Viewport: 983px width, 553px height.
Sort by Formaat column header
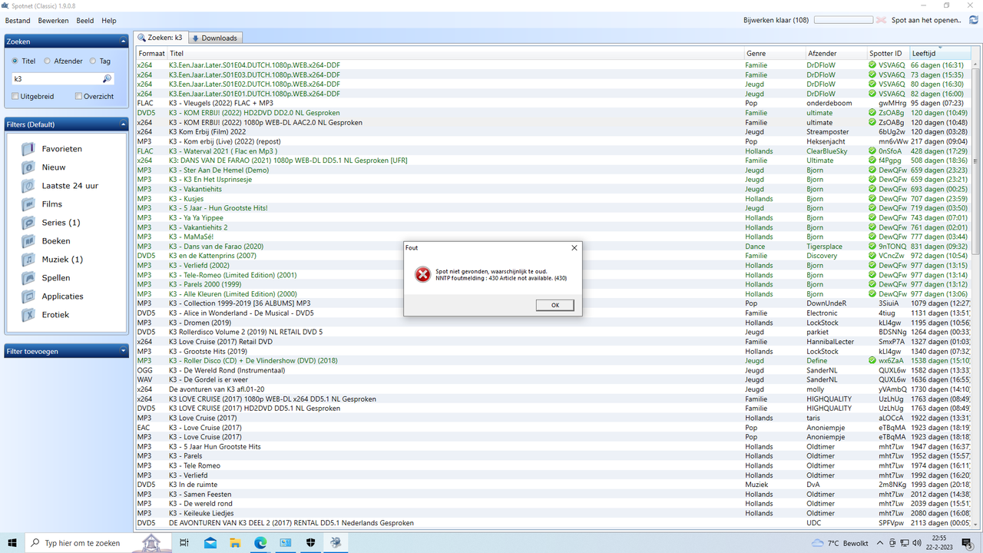[x=151, y=54]
